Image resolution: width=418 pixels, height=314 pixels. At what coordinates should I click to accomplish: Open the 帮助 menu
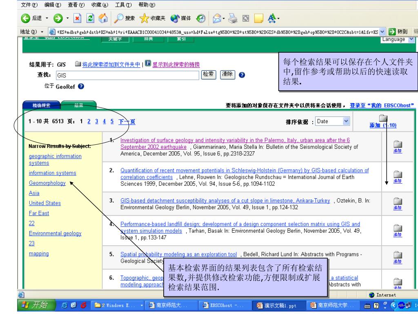coord(147,5)
